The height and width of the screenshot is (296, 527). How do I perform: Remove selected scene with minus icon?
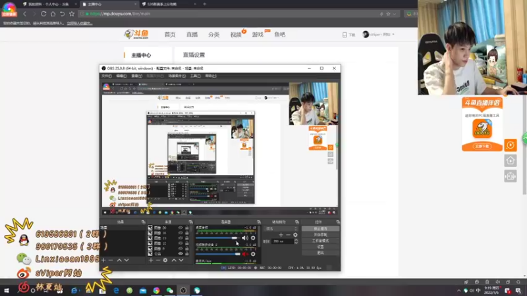111,260
